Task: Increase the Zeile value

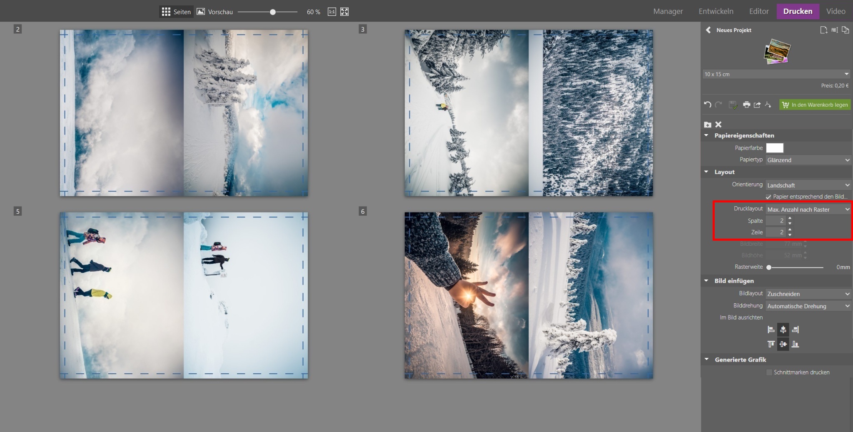Action: 790,230
